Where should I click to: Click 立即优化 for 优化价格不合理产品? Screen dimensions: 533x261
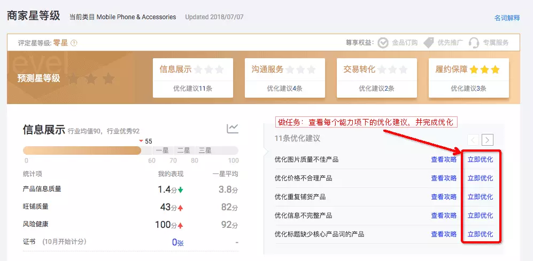pyautogui.click(x=480, y=178)
